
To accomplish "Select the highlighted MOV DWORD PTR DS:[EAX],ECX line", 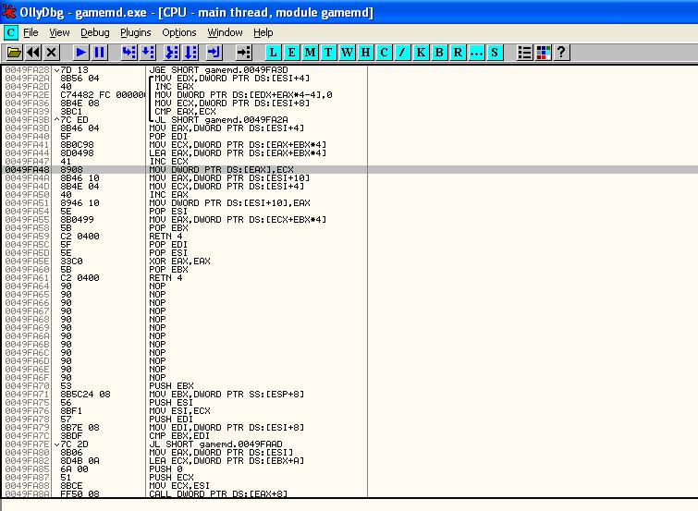I will (x=221, y=170).
